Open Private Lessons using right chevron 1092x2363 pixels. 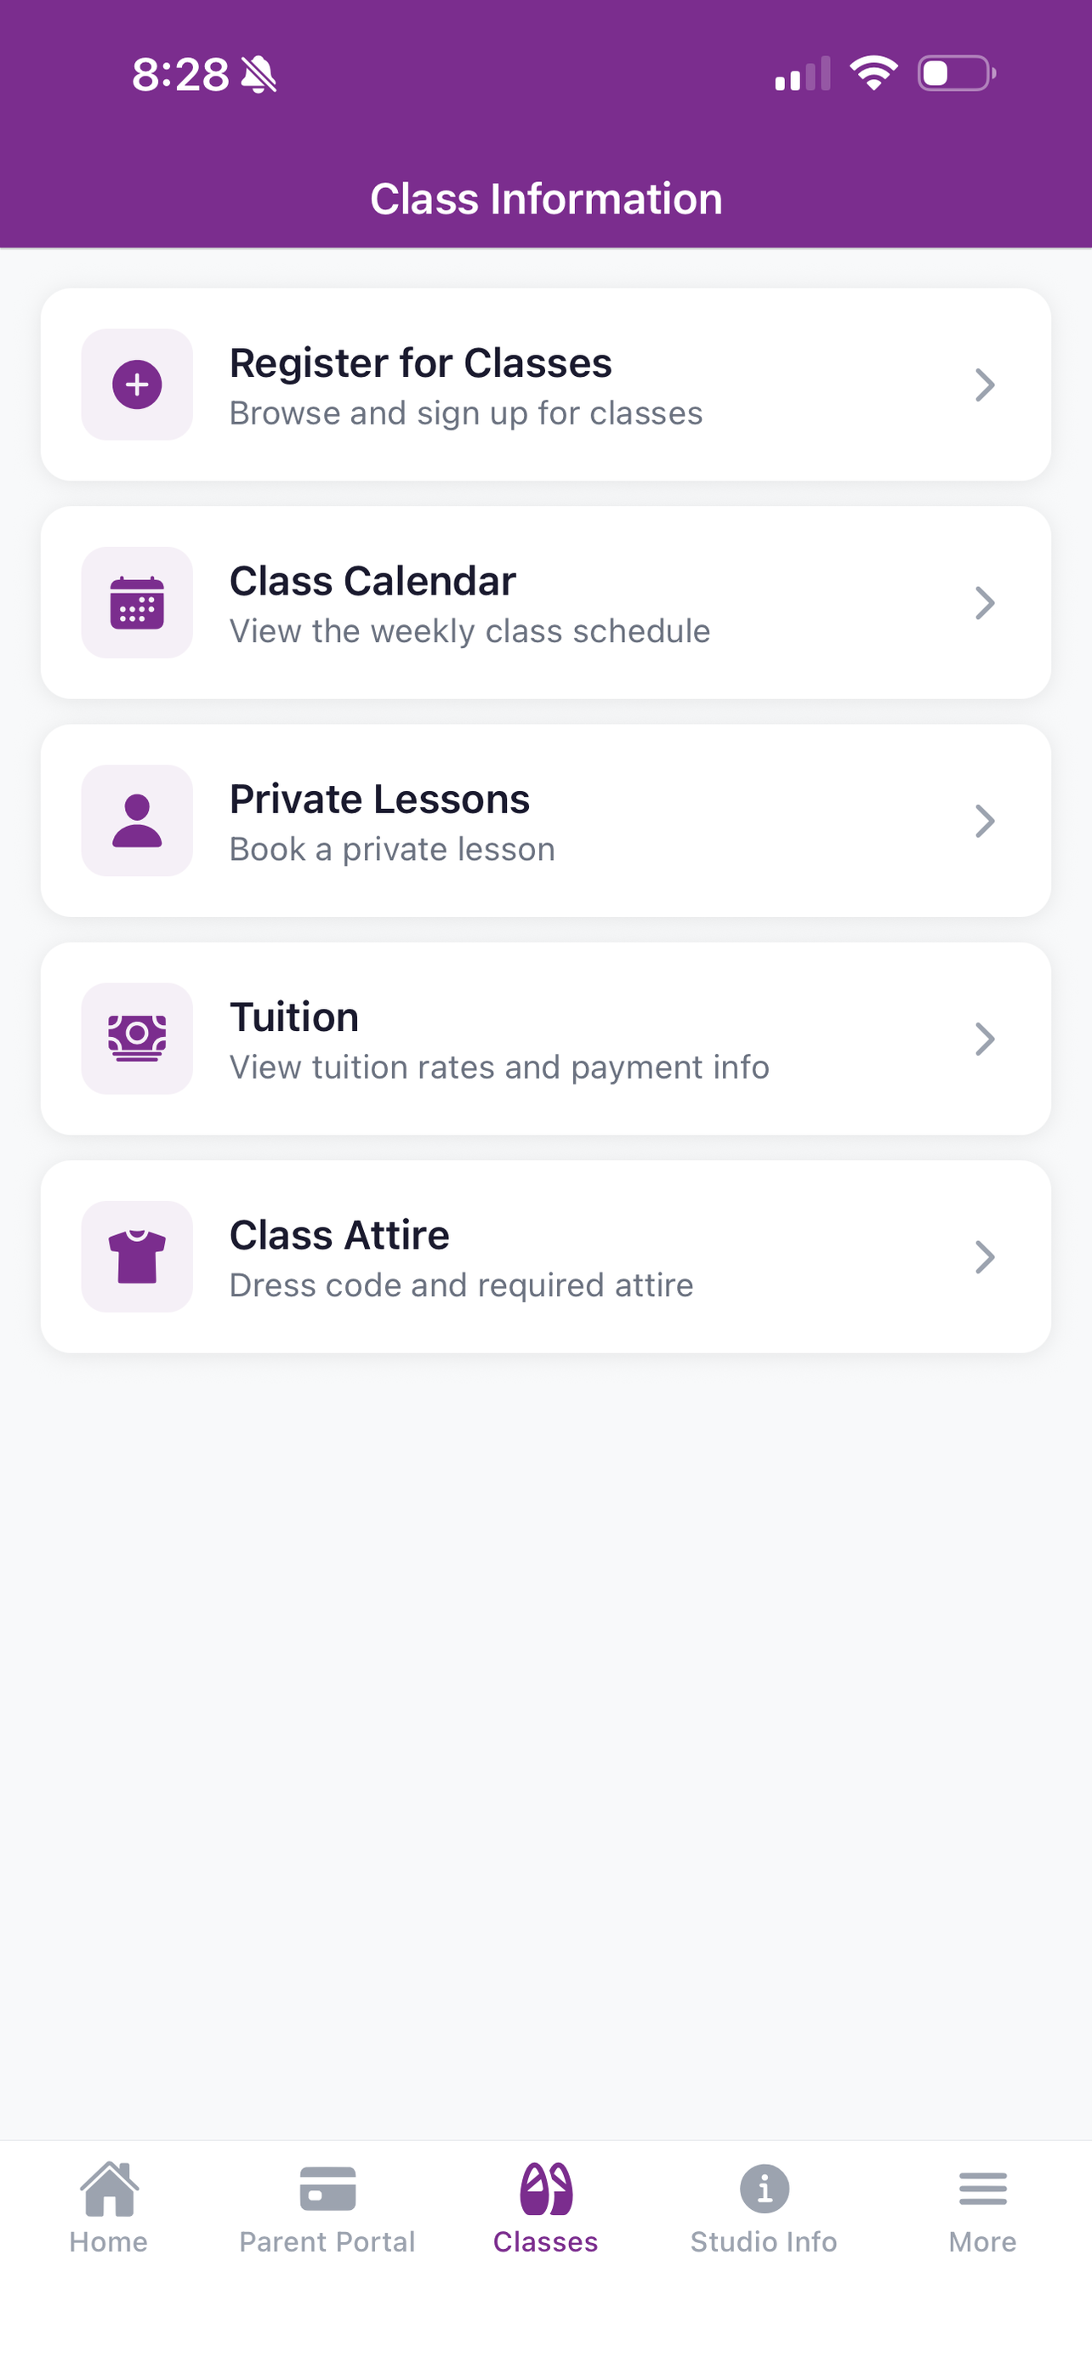(x=985, y=821)
